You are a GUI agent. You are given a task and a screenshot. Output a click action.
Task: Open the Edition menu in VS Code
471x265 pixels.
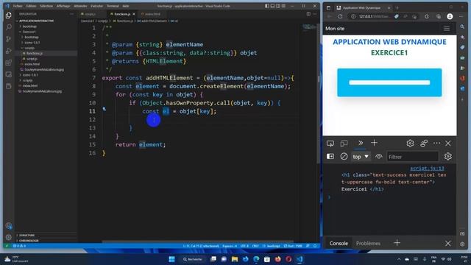coord(31,6)
